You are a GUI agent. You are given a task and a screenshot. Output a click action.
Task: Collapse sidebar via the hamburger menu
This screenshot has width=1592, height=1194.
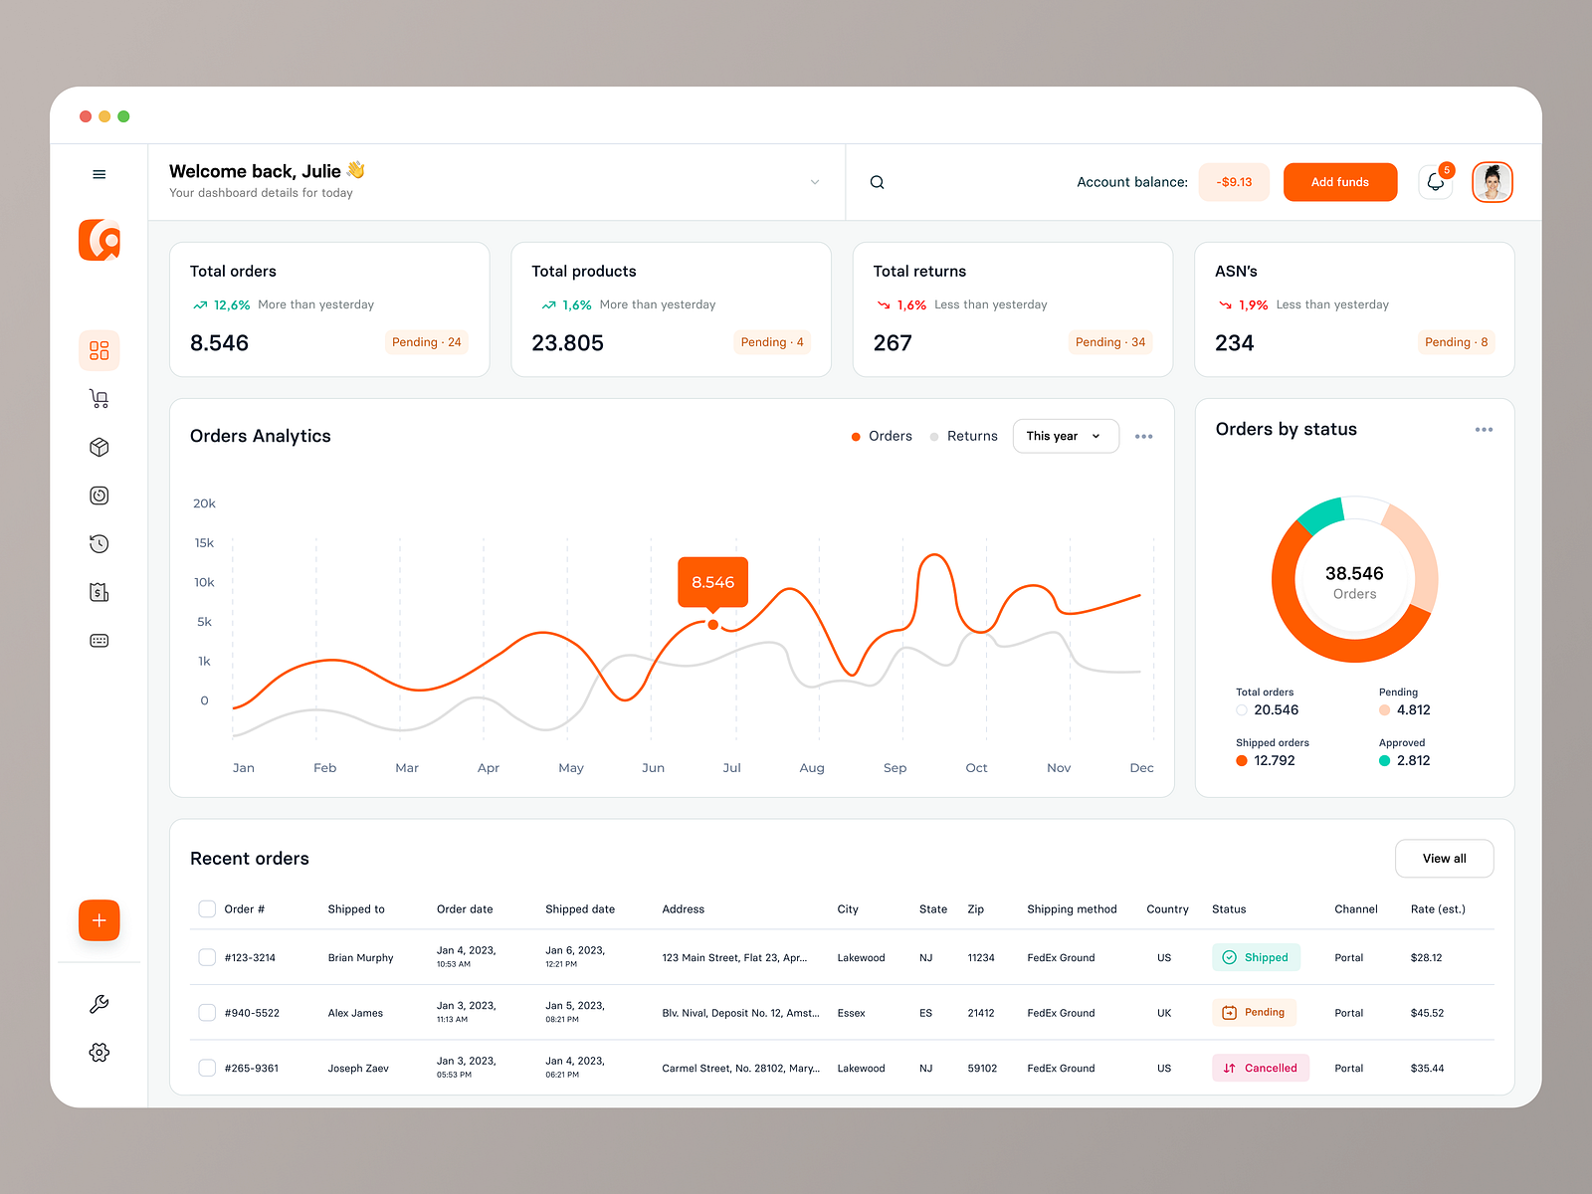click(99, 173)
